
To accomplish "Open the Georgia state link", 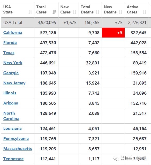I will click(x=11, y=73).
